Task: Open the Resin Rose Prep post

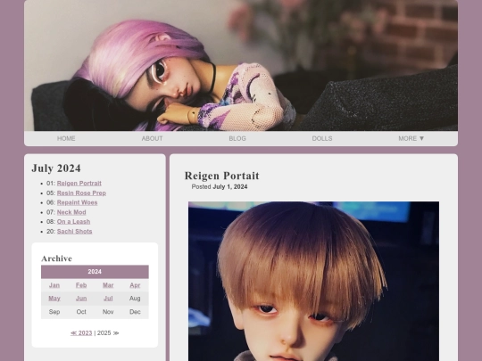Action: [x=81, y=193]
